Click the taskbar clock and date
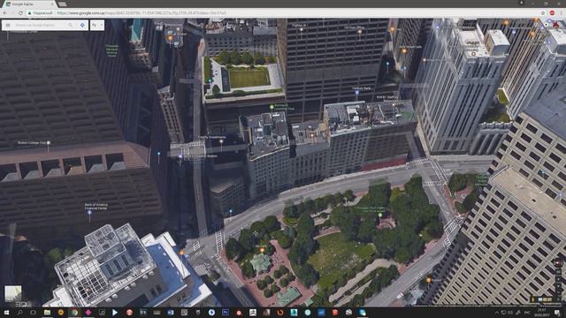 click(541, 312)
